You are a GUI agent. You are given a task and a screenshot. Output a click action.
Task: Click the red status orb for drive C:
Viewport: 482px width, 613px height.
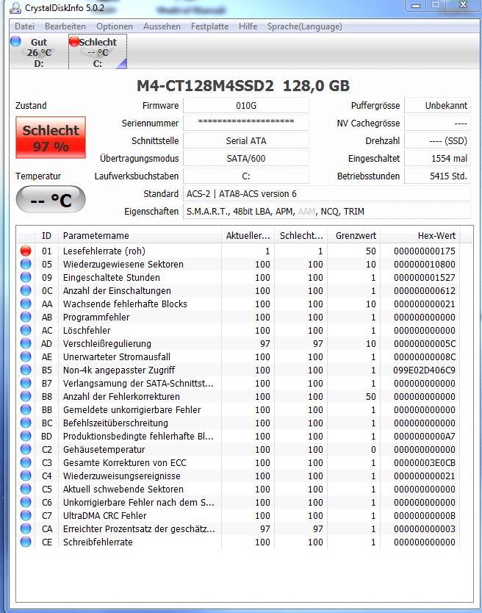point(74,41)
